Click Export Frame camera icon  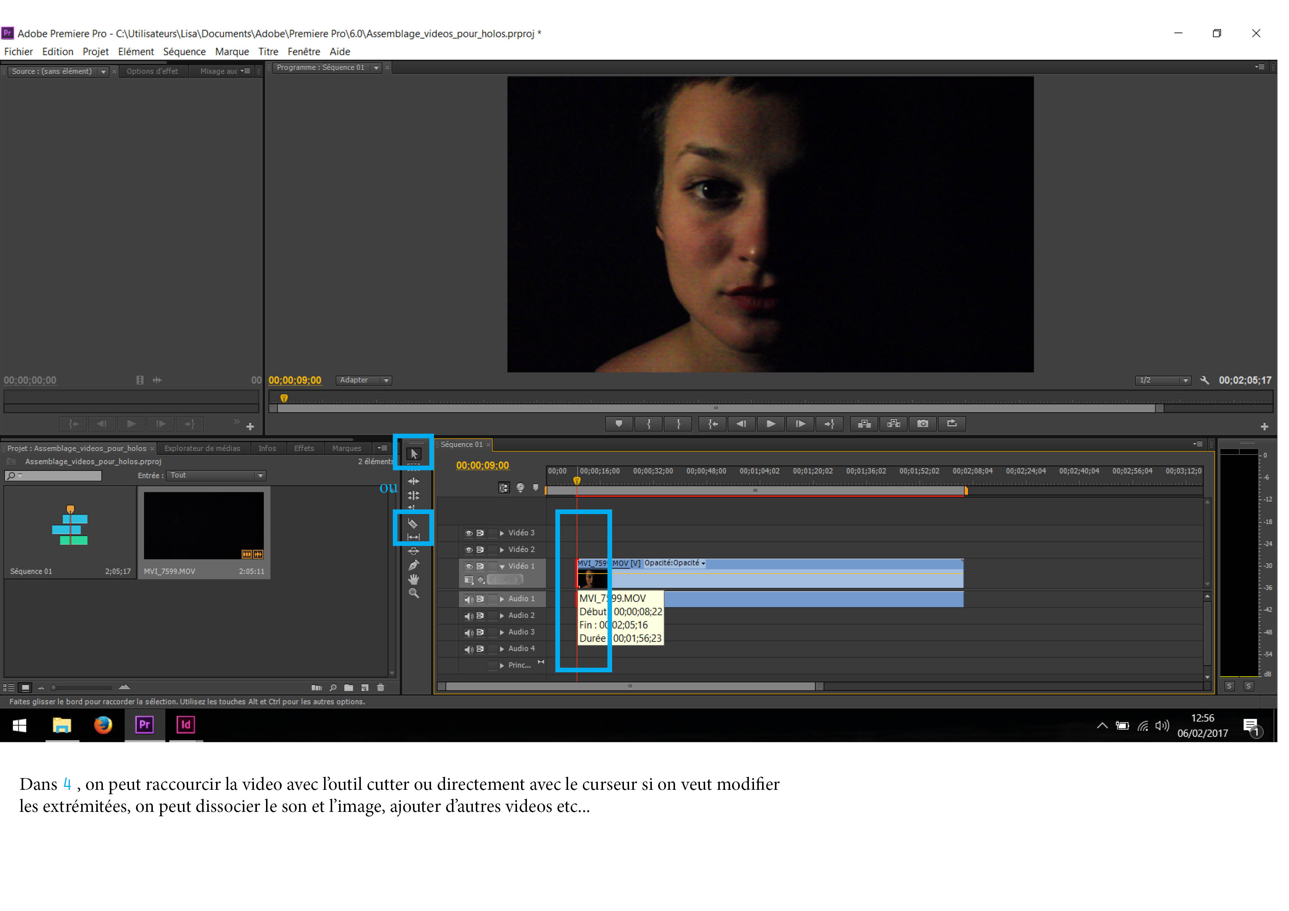coord(922,424)
